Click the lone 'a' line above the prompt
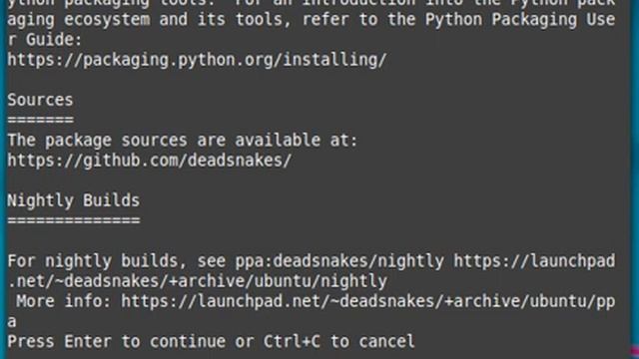 pyautogui.click(x=12, y=322)
